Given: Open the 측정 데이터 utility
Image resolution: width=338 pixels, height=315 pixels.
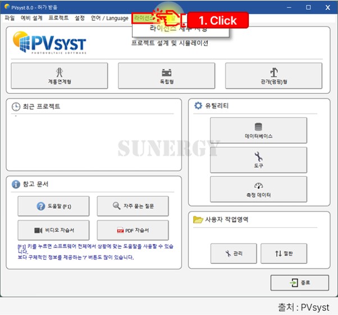Looking at the screenshot, I should click(258, 189).
